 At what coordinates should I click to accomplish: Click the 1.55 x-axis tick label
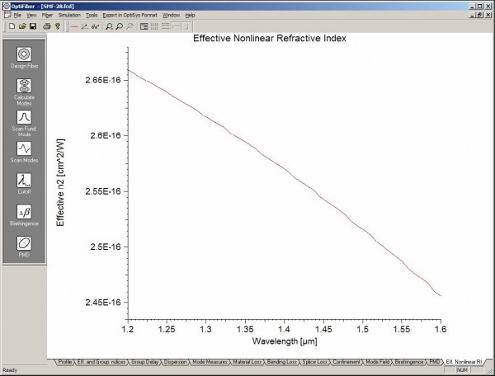click(x=402, y=329)
